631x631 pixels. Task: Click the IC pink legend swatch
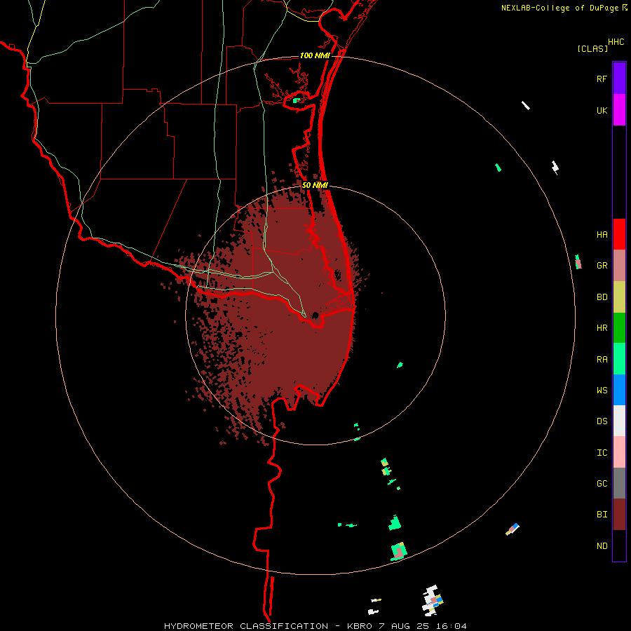[x=619, y=452]
